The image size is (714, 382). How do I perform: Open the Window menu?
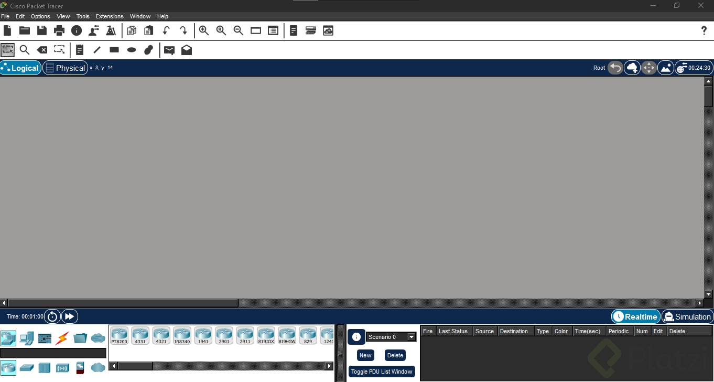point(140,16)
